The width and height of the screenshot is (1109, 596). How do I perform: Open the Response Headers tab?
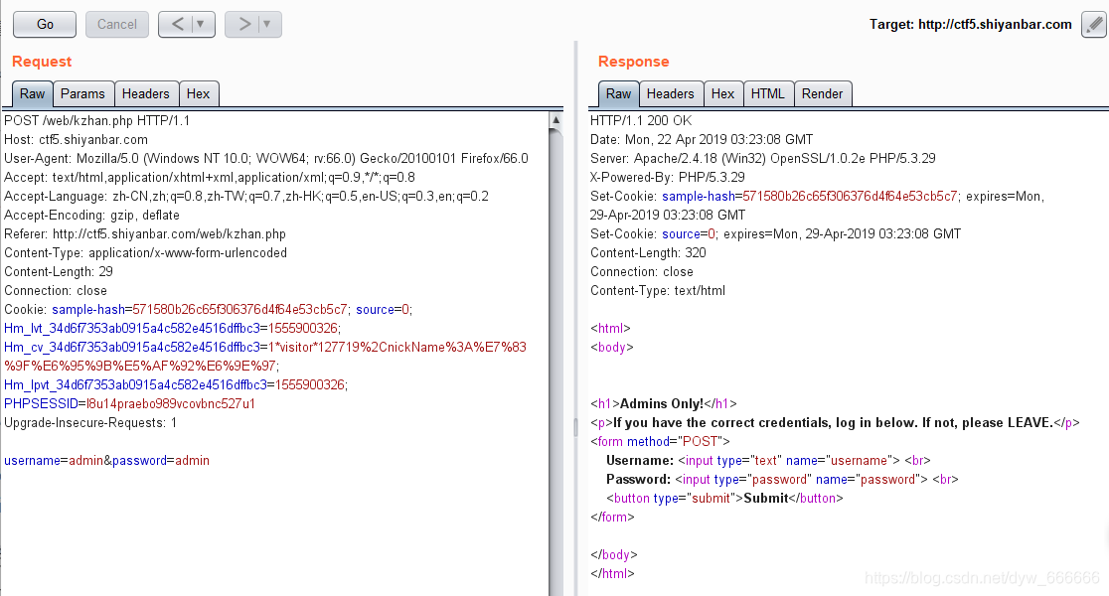pyautogui.click(x=671, y=94)
